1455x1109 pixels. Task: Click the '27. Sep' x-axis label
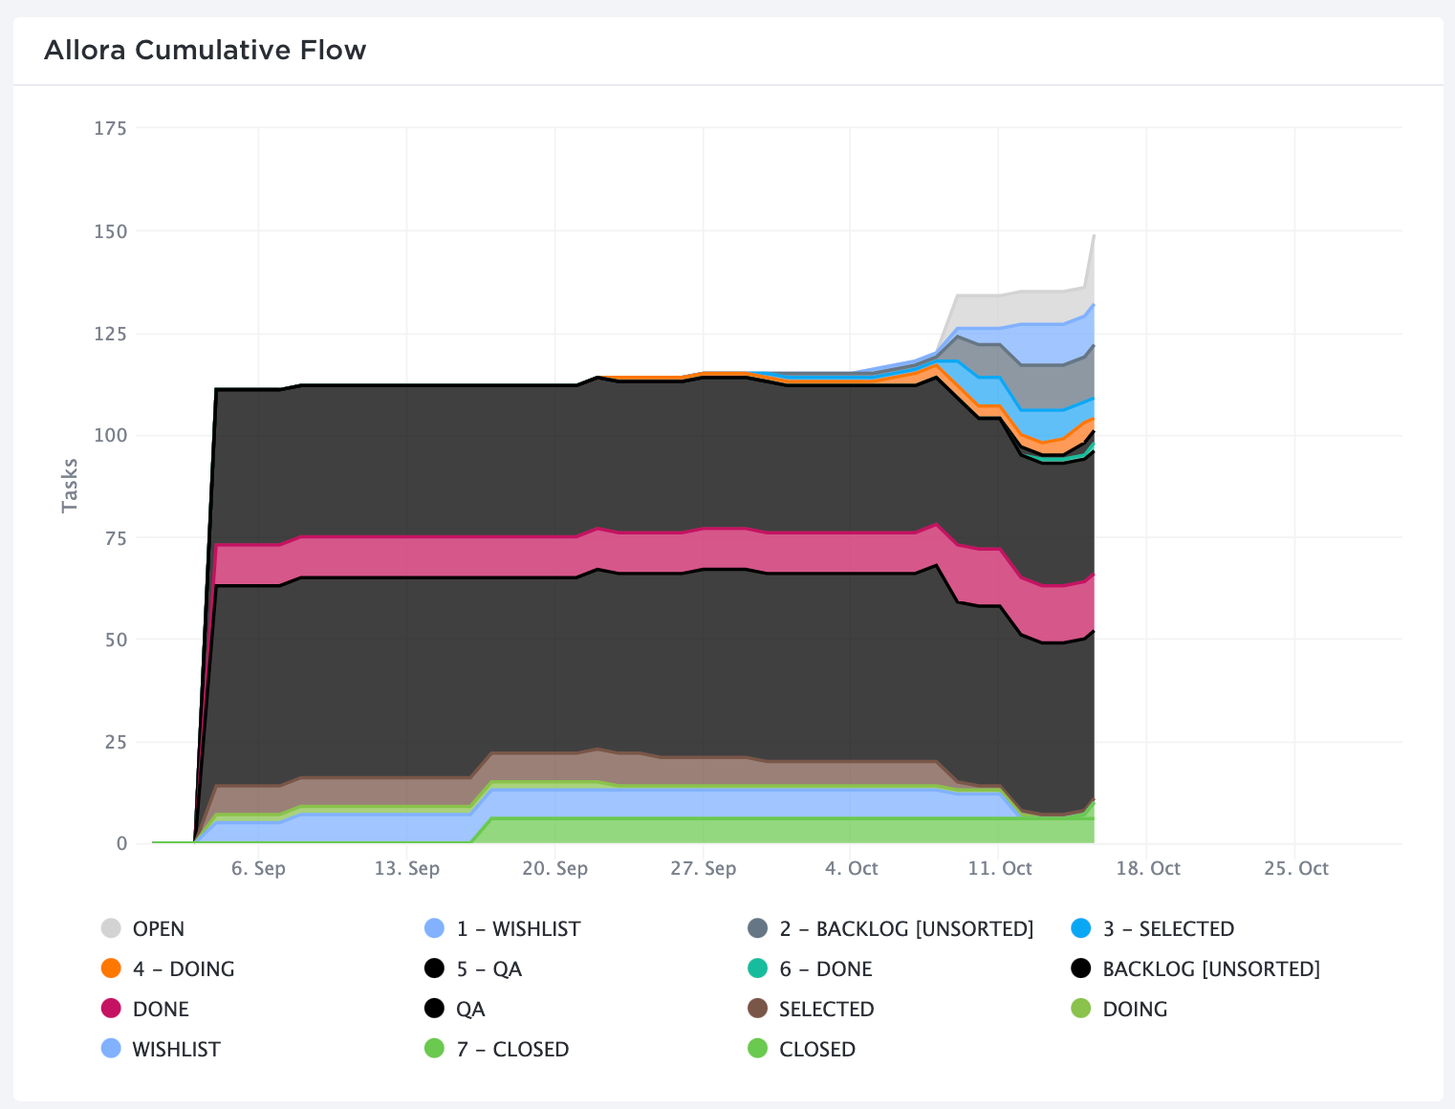pyautogui.click(x=703, y=868)
